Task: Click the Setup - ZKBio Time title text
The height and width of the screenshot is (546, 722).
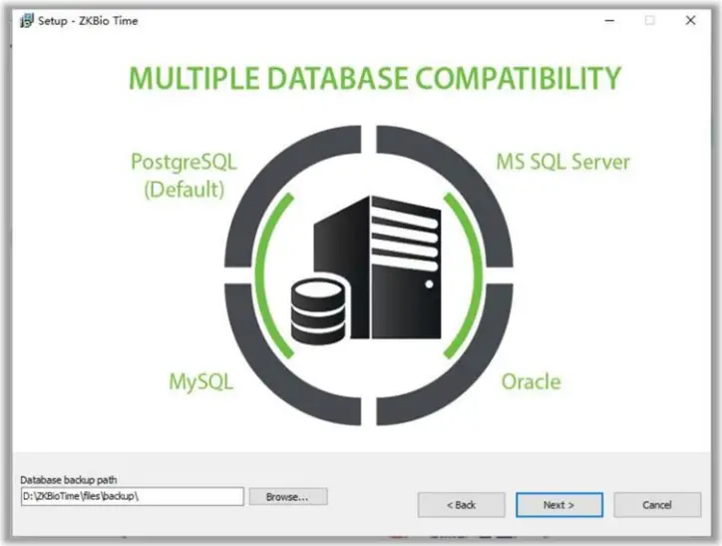Action: 88,21
